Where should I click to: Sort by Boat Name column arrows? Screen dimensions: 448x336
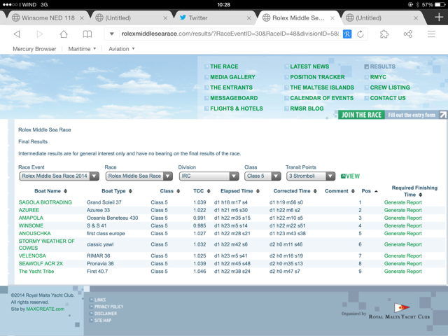[65, 191]
